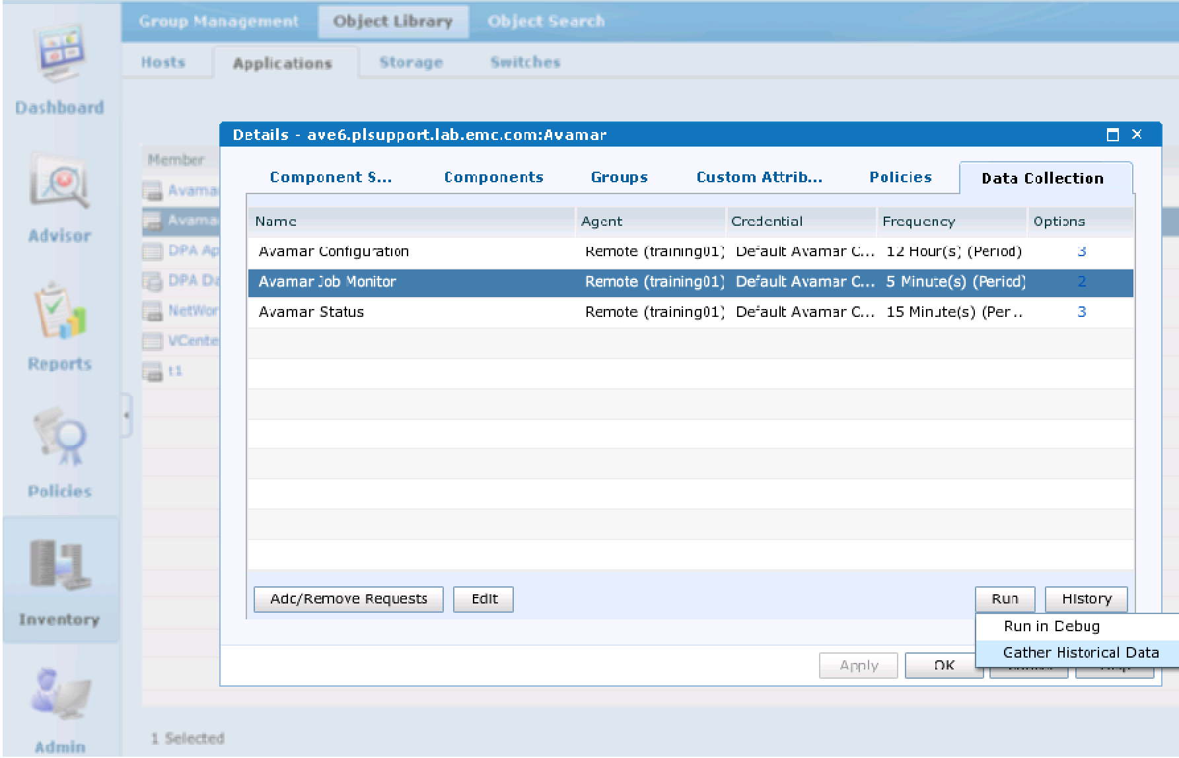Collapse the left navigation panel with the chevron
Screen dimensions: 1179x758
tap(125, 416)
